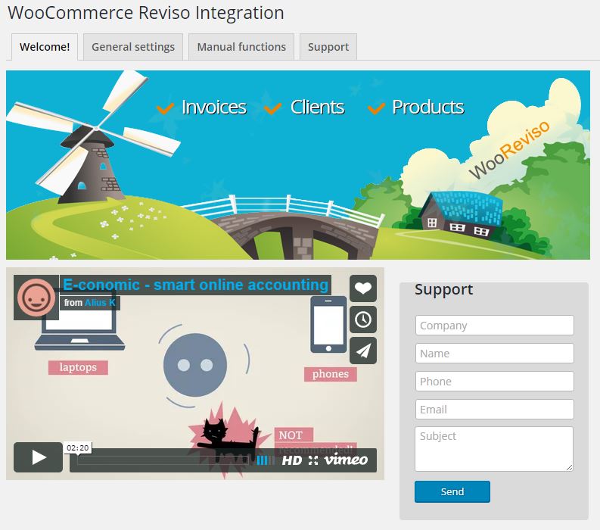The image size is (600, 530).
Task: Select the Phone input field
Action: pos(494,381)
